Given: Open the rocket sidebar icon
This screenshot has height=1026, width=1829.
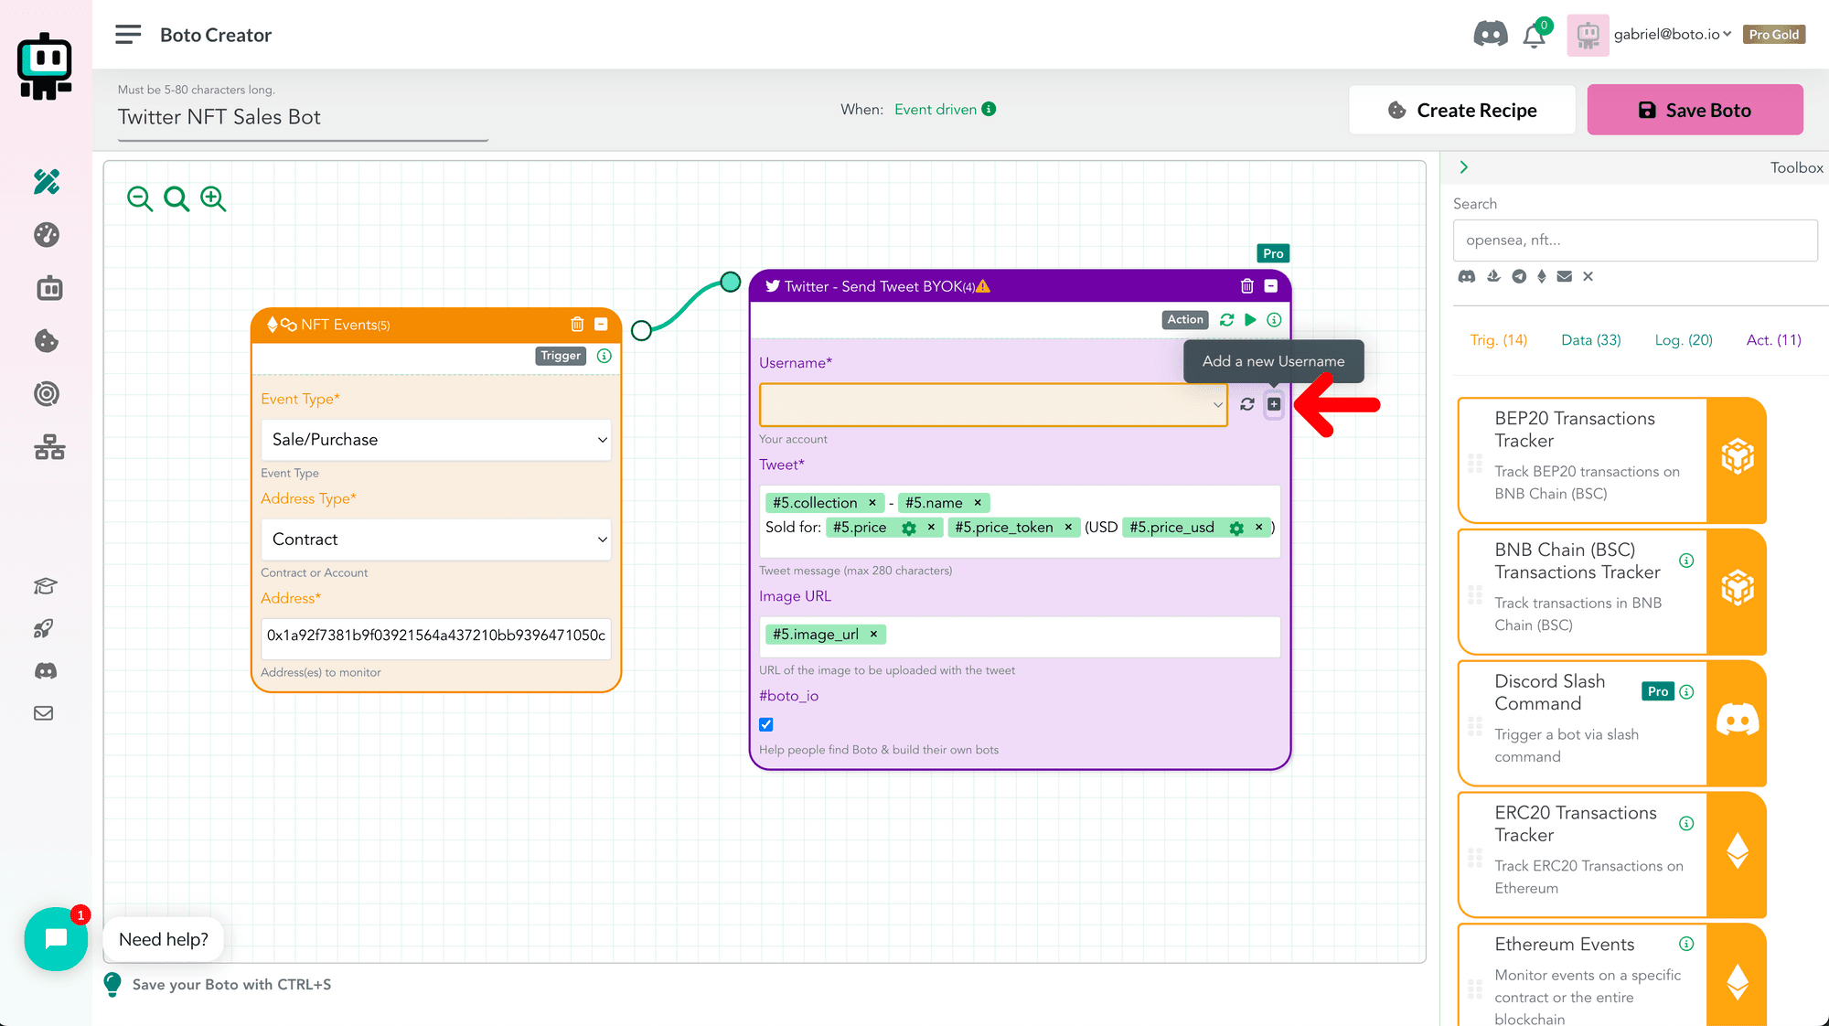Looking at the screenshot, I should click(44, 628).
